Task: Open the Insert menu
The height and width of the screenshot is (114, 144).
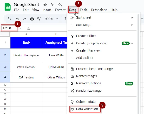Action: [47, 10]
